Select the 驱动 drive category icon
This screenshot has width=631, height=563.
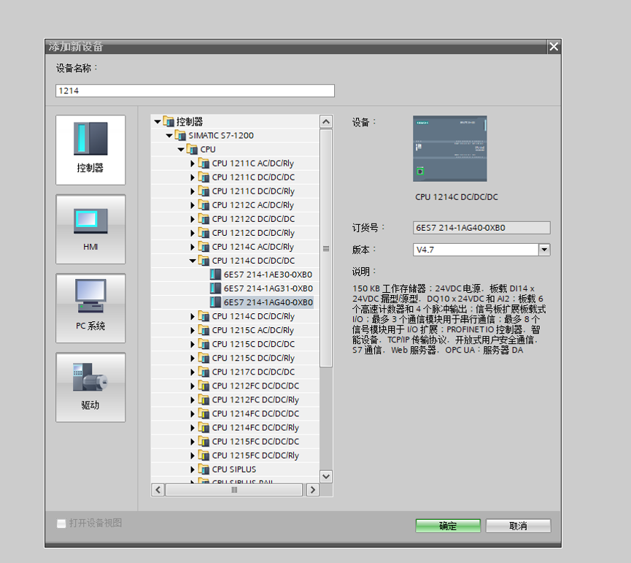[90, 387]
